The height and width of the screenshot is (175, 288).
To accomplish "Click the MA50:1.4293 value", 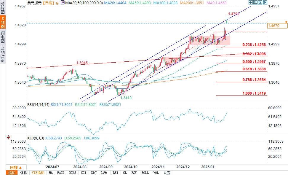I will tap(140, 3).
